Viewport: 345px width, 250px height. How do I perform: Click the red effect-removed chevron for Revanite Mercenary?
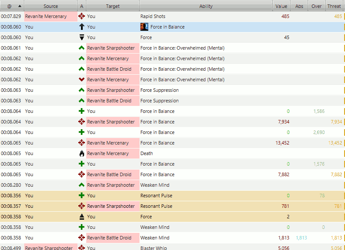click(x=82, y=79)
